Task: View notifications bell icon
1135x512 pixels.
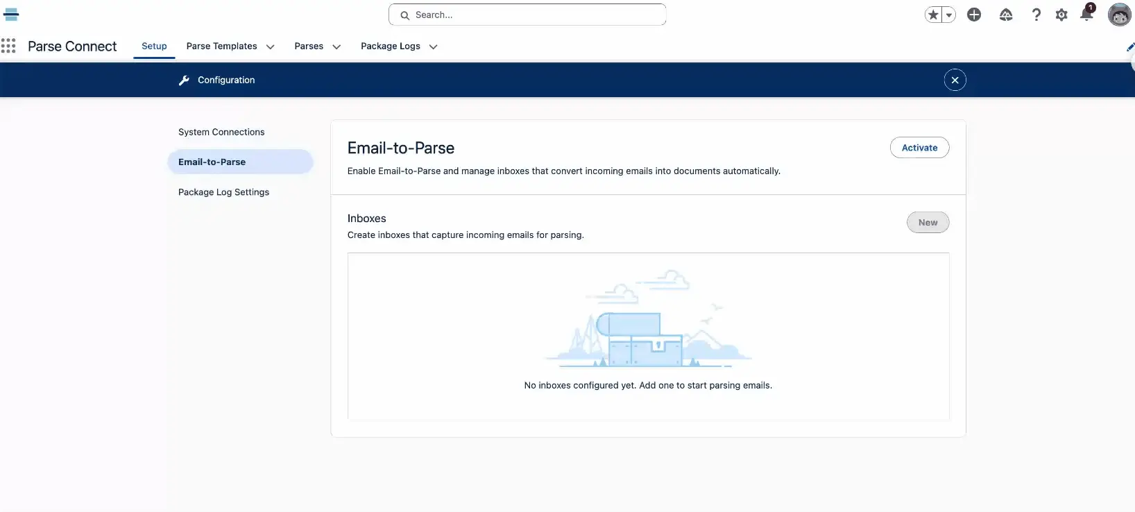Action: click(x=1086, y=15)
